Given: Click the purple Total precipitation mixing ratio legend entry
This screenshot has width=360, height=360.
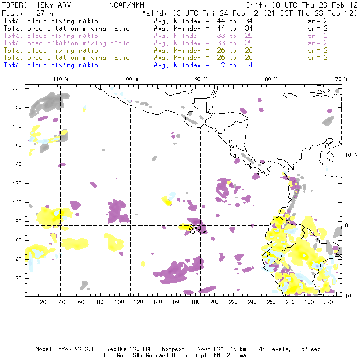Looking at the screenshot, I should tap(67, 43).
